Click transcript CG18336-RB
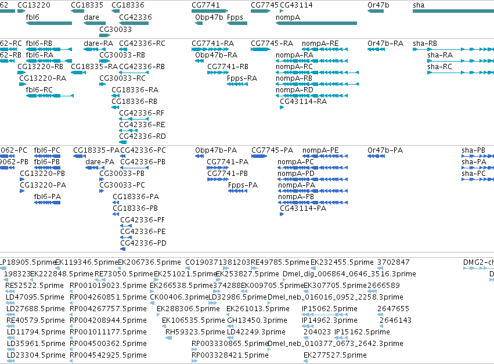494x364 pixels. coord(134,102)
